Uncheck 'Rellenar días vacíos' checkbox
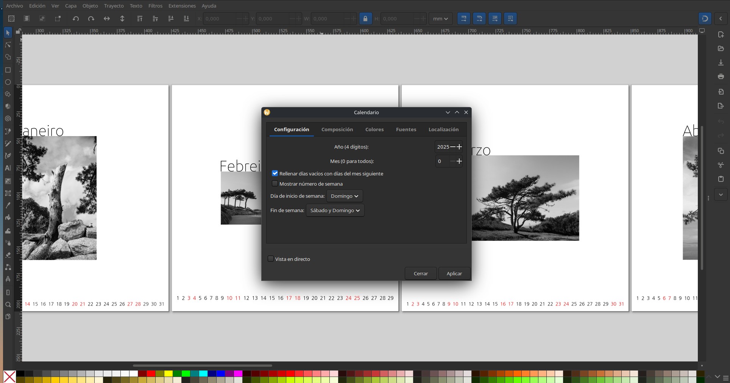 (275, 173)
